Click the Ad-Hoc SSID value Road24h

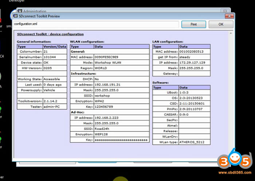coord(102,129)
